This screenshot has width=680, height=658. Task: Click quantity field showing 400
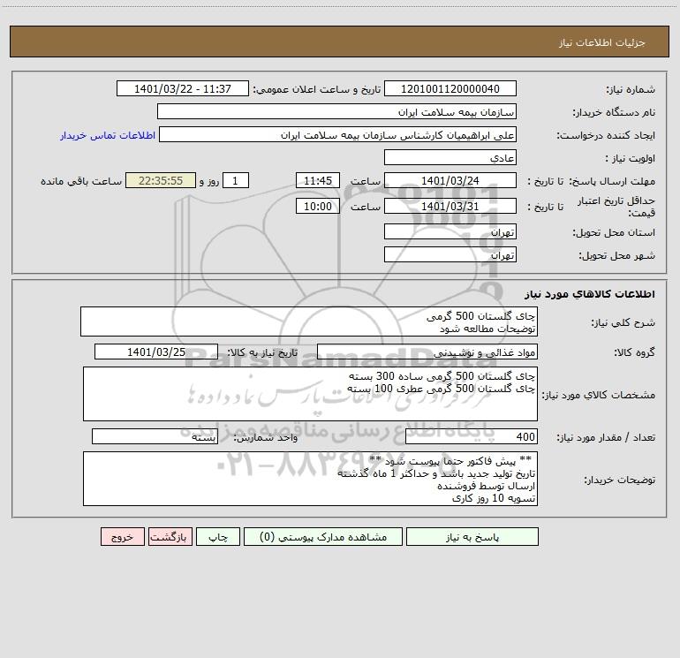tap(472, 436)
